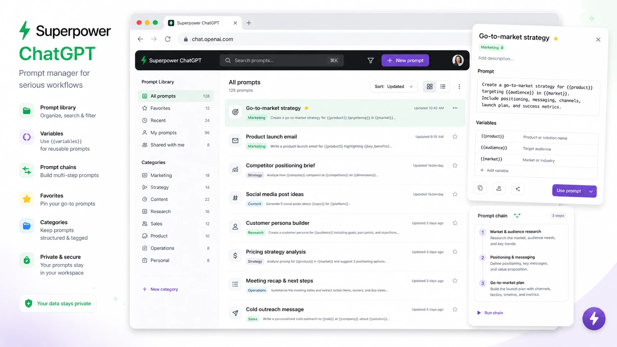
Task: Click the chat.openai.com address bar
Action: pos(325,39)
